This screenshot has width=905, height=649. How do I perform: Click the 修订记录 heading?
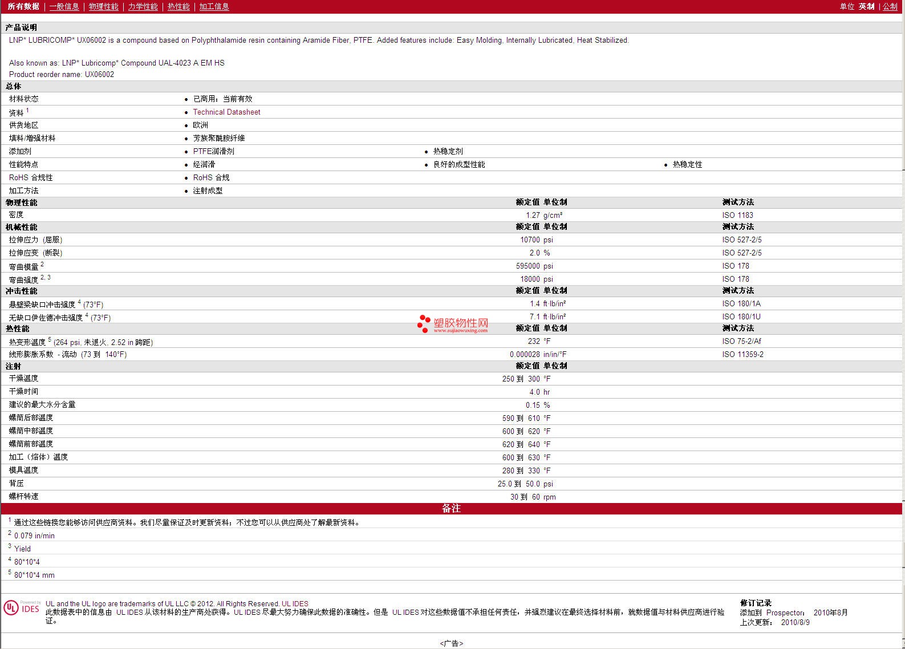[x=756, y=603]
